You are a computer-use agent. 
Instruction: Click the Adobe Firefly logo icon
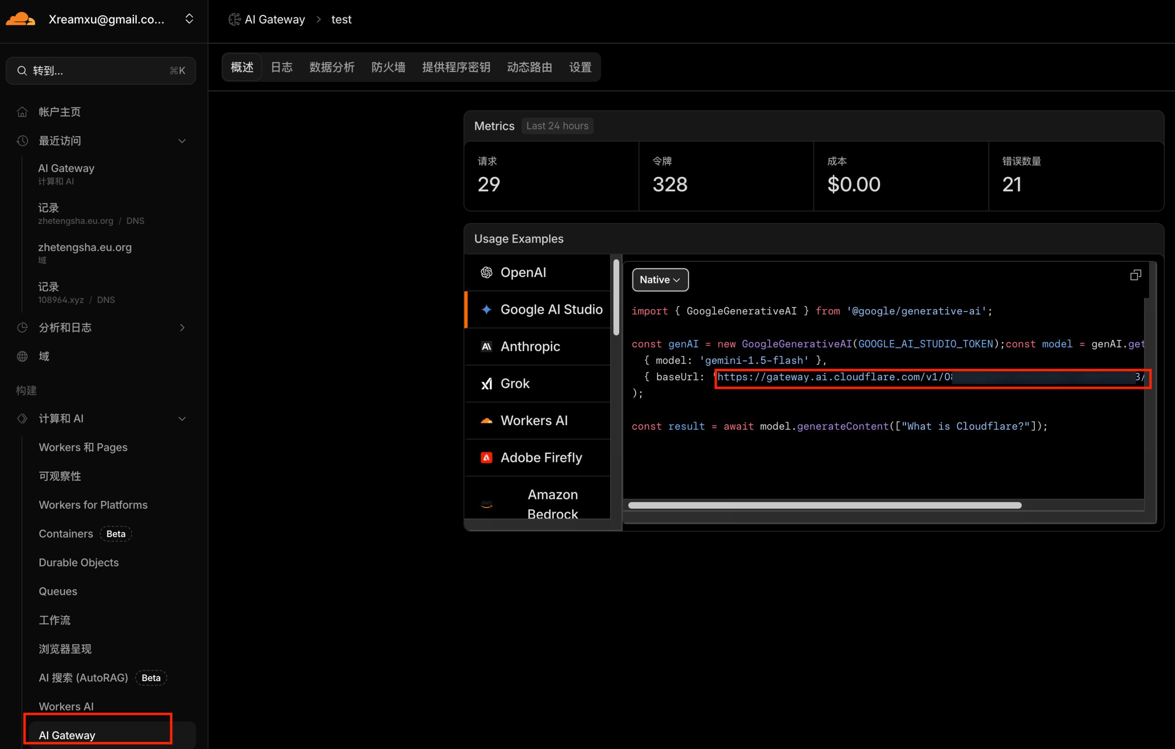[487, 457]
